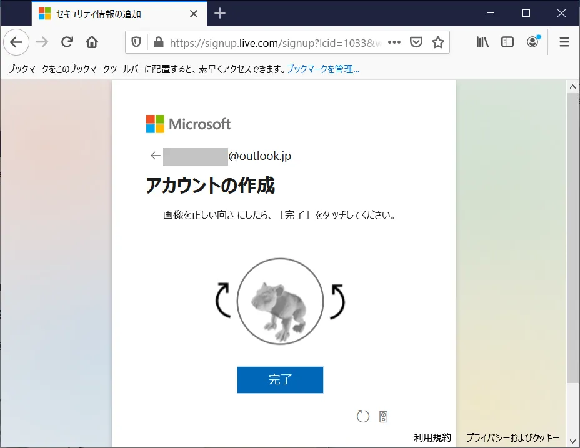Open the page actions three-dot menu

coord(394,42)
